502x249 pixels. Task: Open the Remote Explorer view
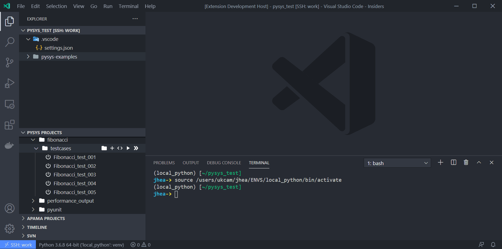[9, 104]
